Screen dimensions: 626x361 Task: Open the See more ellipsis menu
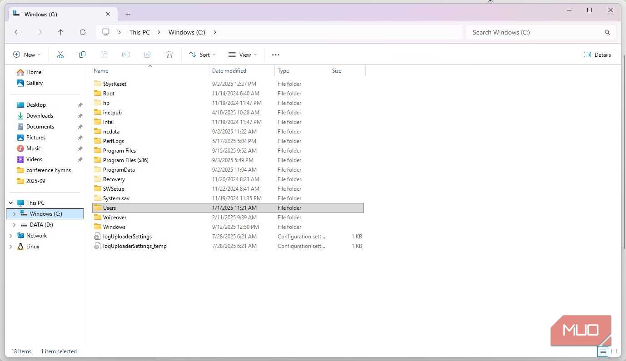276,54
